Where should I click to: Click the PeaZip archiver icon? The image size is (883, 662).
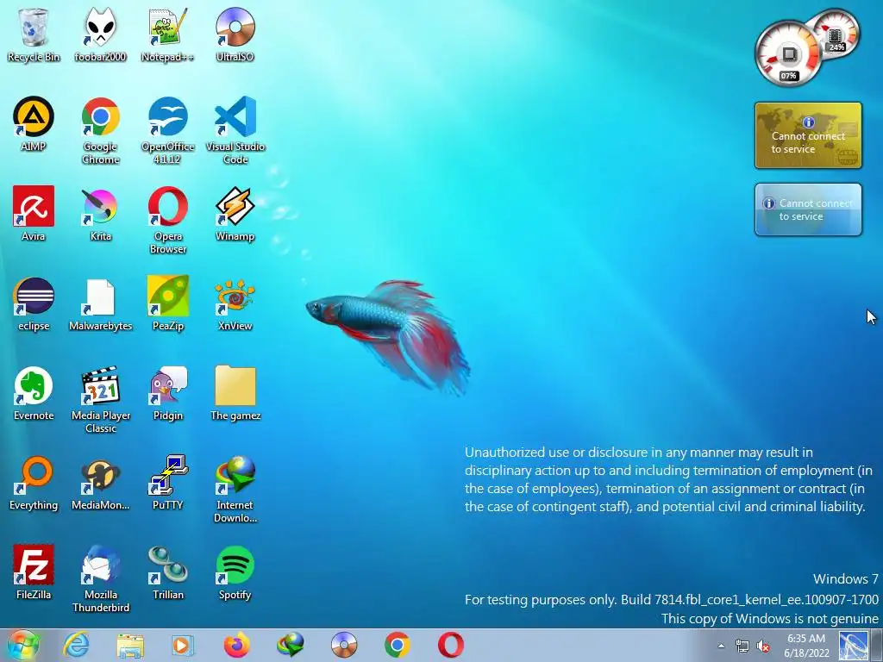coord(168,304)
